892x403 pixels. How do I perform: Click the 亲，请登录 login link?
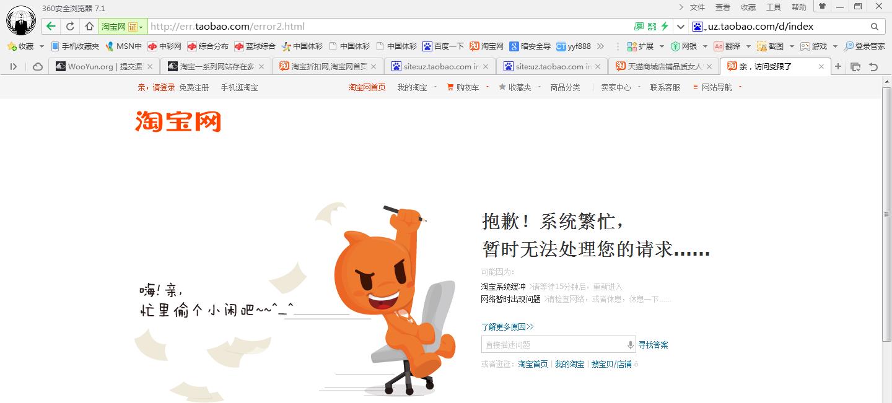(x=156, y=87)
